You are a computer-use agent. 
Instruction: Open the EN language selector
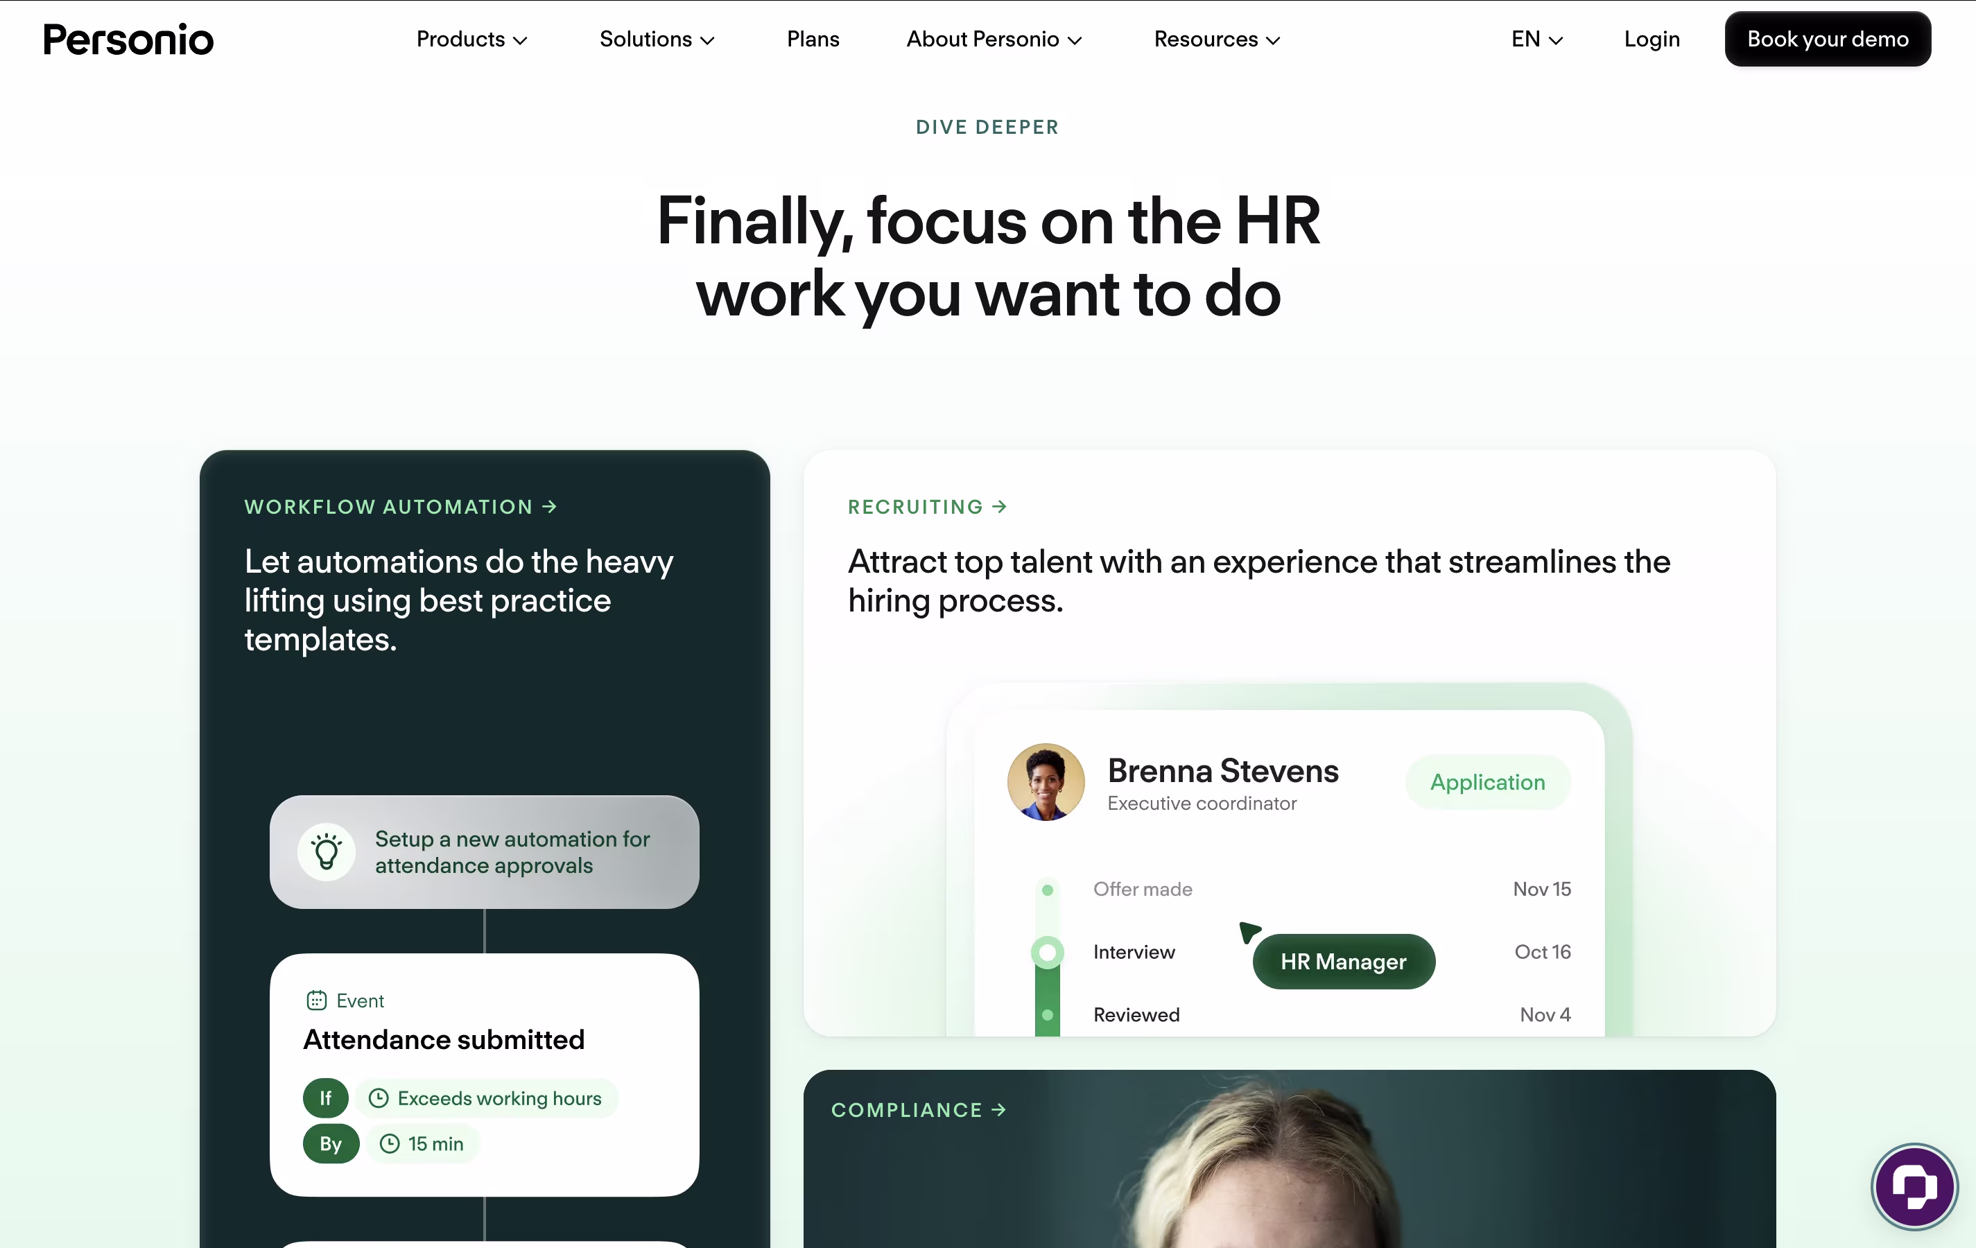pos(1537,40)
